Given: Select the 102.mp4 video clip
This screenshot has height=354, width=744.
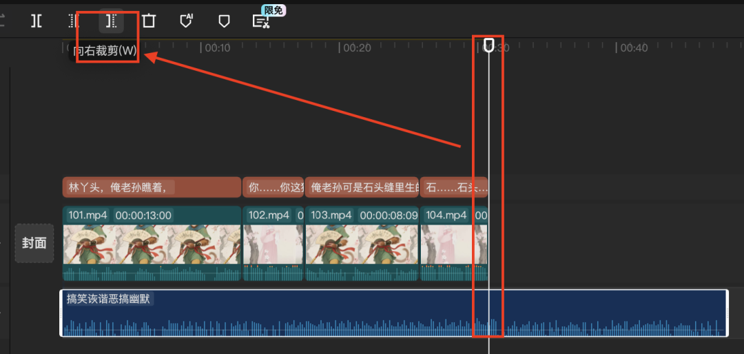Looking at the screenshot, I should tap(273, 244).
